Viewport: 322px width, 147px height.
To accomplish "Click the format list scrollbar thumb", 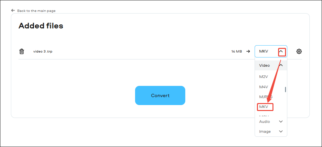I will pyautogui.click(x=285, y=90).
